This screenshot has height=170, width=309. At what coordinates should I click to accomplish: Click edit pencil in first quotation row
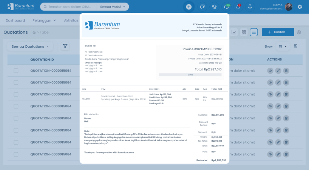[278, 71]
